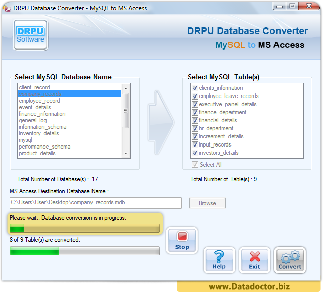Uncheck employee_leave_records table checkbox
This screenshot has height=292, width=323.
click(x=195, y=96)
